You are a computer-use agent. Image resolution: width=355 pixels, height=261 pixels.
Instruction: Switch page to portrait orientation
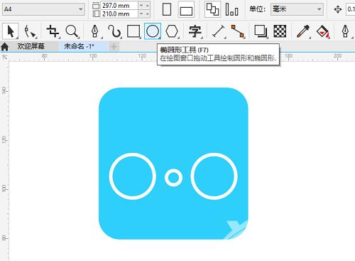coord(167,9)
